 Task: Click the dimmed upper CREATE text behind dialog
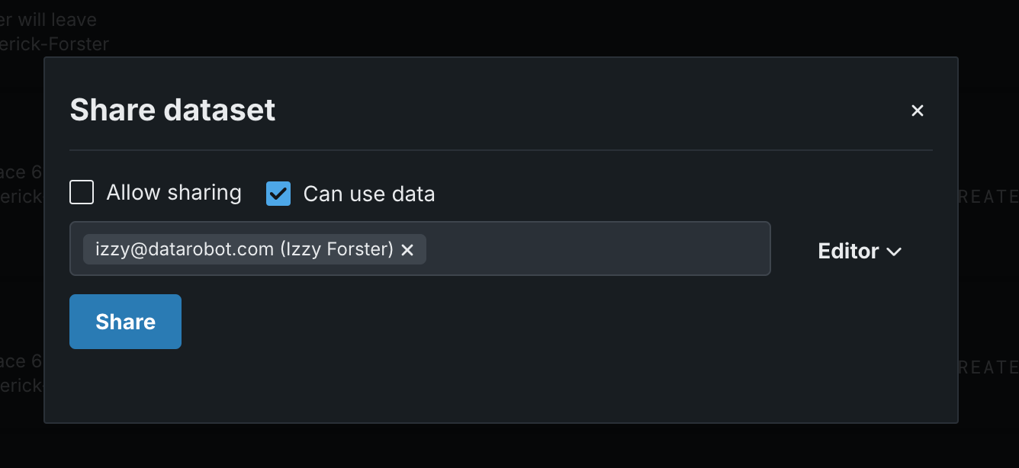tap(988, 197)
